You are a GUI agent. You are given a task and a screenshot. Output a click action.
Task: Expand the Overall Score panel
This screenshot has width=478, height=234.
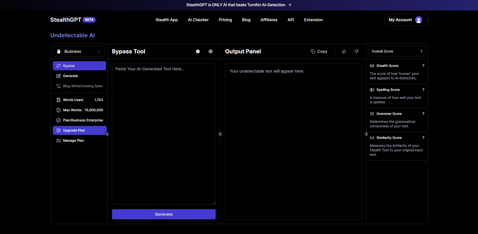(397, 51)
